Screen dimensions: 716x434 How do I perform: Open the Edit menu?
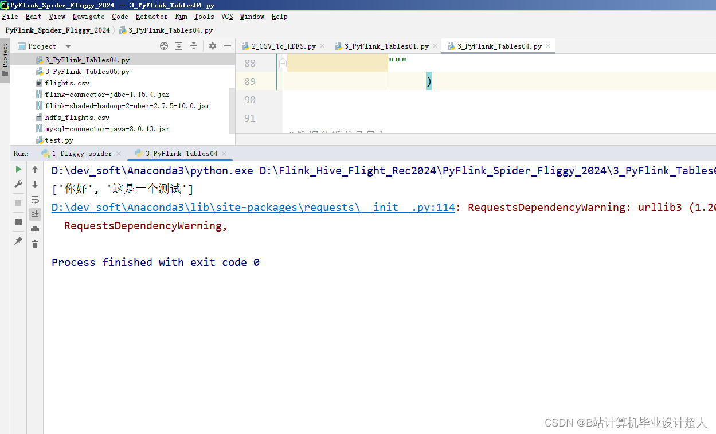point(33,17)
